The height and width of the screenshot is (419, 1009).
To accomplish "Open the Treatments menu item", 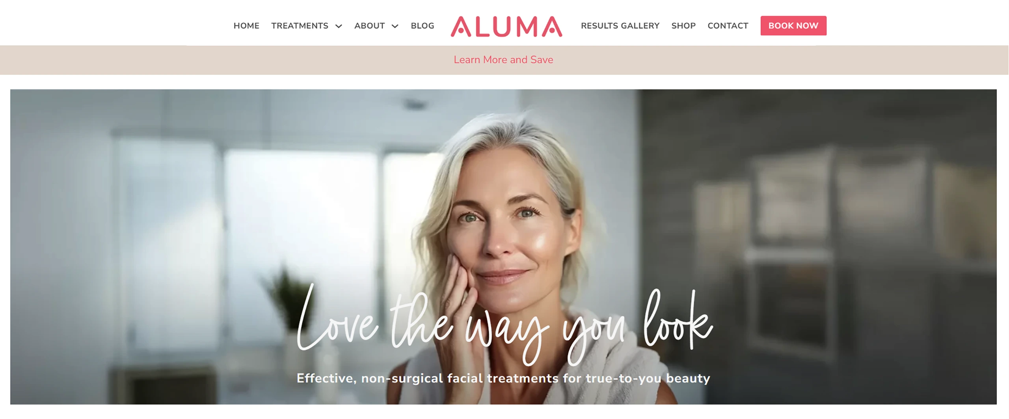I will 300,26.
